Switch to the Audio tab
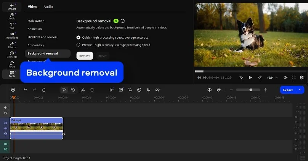 pyautogui.click(x=48, y=6)
